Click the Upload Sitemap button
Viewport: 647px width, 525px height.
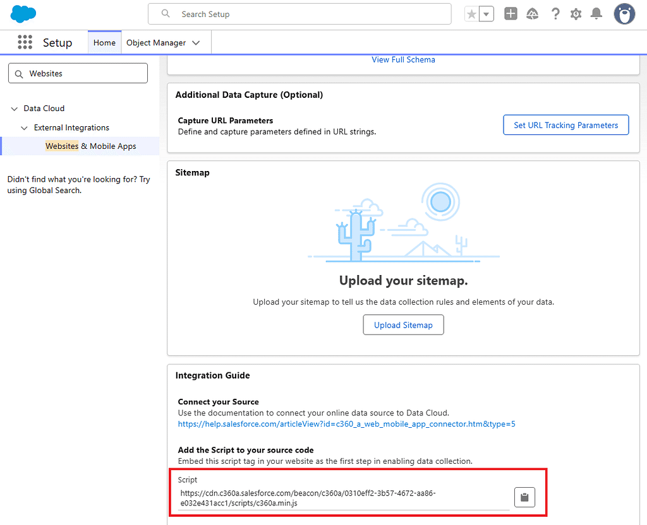[403, 325]
